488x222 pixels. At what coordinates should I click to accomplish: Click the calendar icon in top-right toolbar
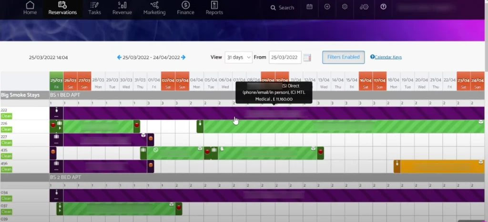310,7
